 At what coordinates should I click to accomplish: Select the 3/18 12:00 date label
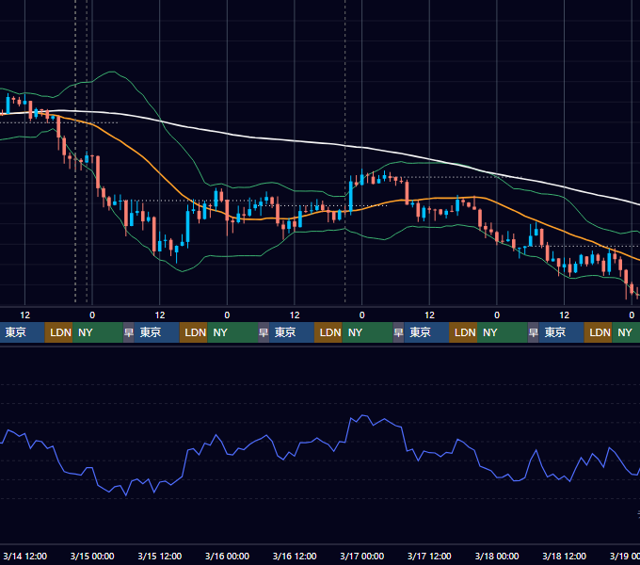pyautogui.click(x=564, y=556)
